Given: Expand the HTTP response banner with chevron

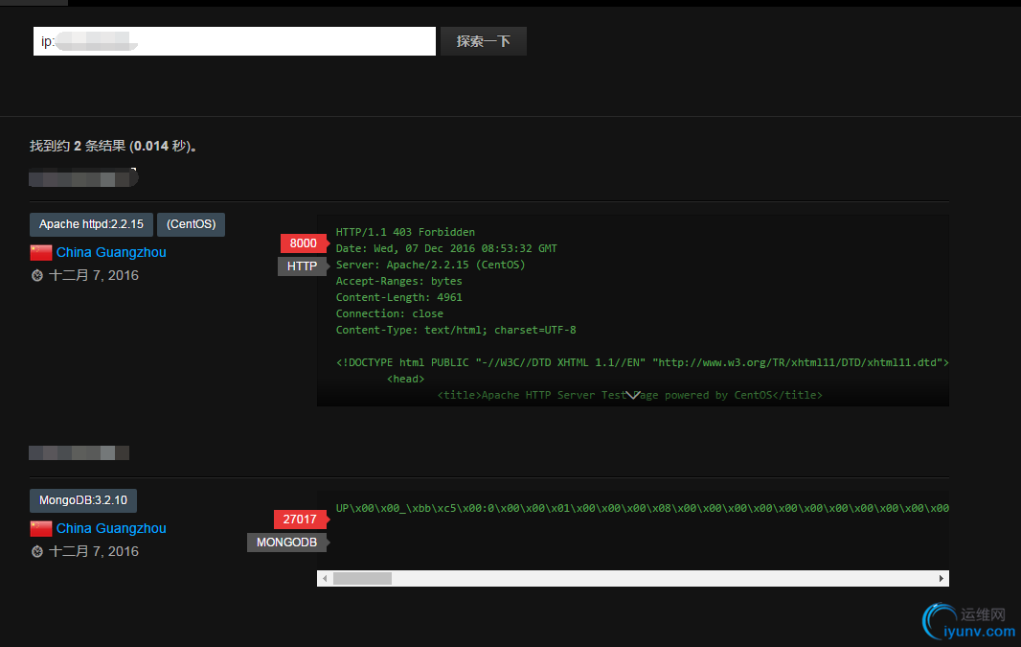Looking at the screenshot, I should pos(633,395).
